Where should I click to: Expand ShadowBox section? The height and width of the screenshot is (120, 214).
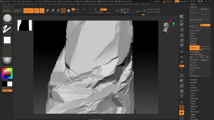point(193,39)
